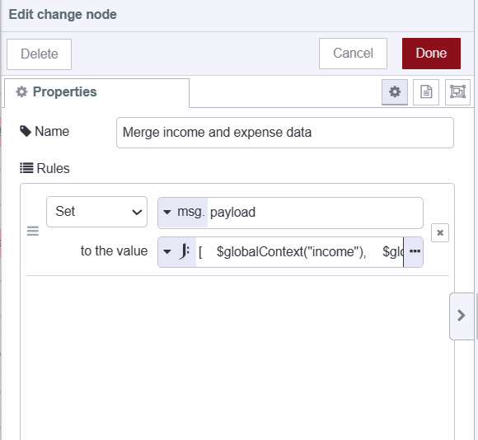Grab the rule reorder handle icon
Image resolution: width=478 pixels, height=440 pixels.
[x=33, y=231]
